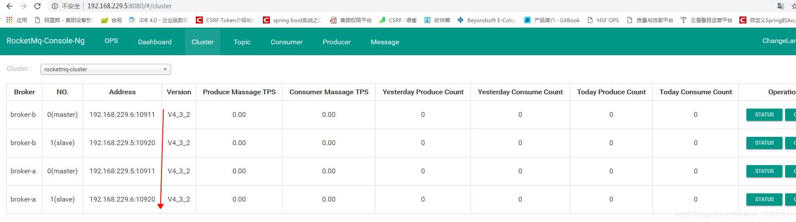The image size is (796, 222).
Task: Click STATUS for broker-a slave row
Action: pyautogui.click(x=764, y=199)
